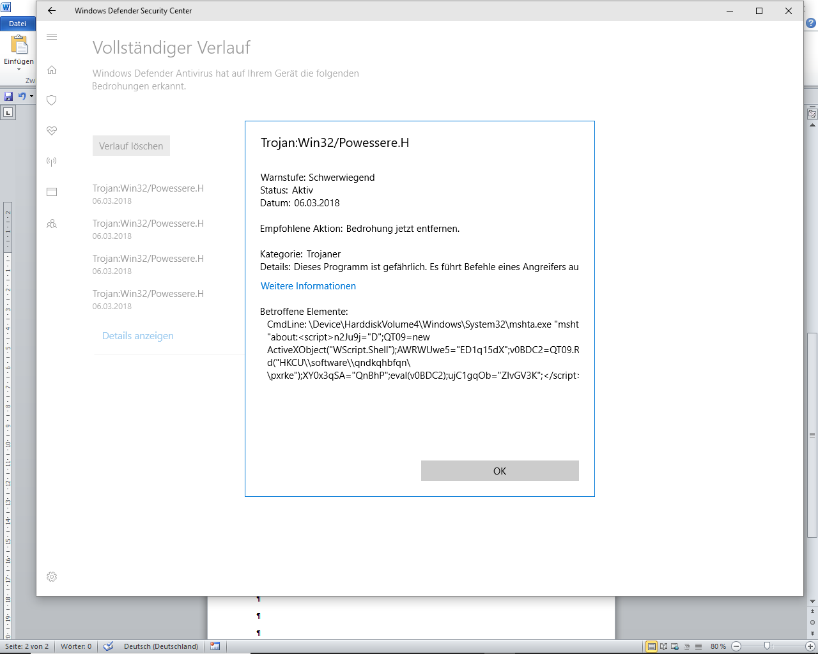Open the Datei tab in Word
The image size is (818, 654).
tap(18, 24)
